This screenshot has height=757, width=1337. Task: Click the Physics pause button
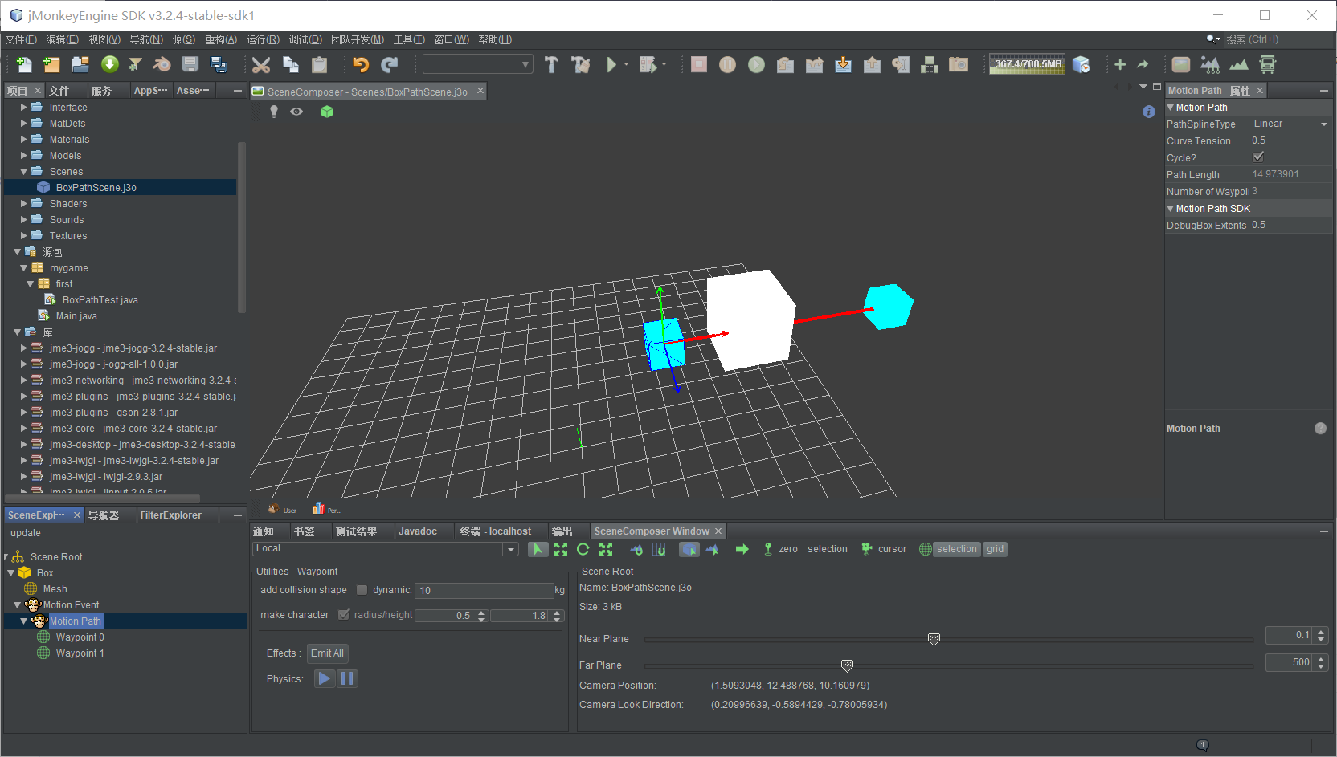[347, 678]
